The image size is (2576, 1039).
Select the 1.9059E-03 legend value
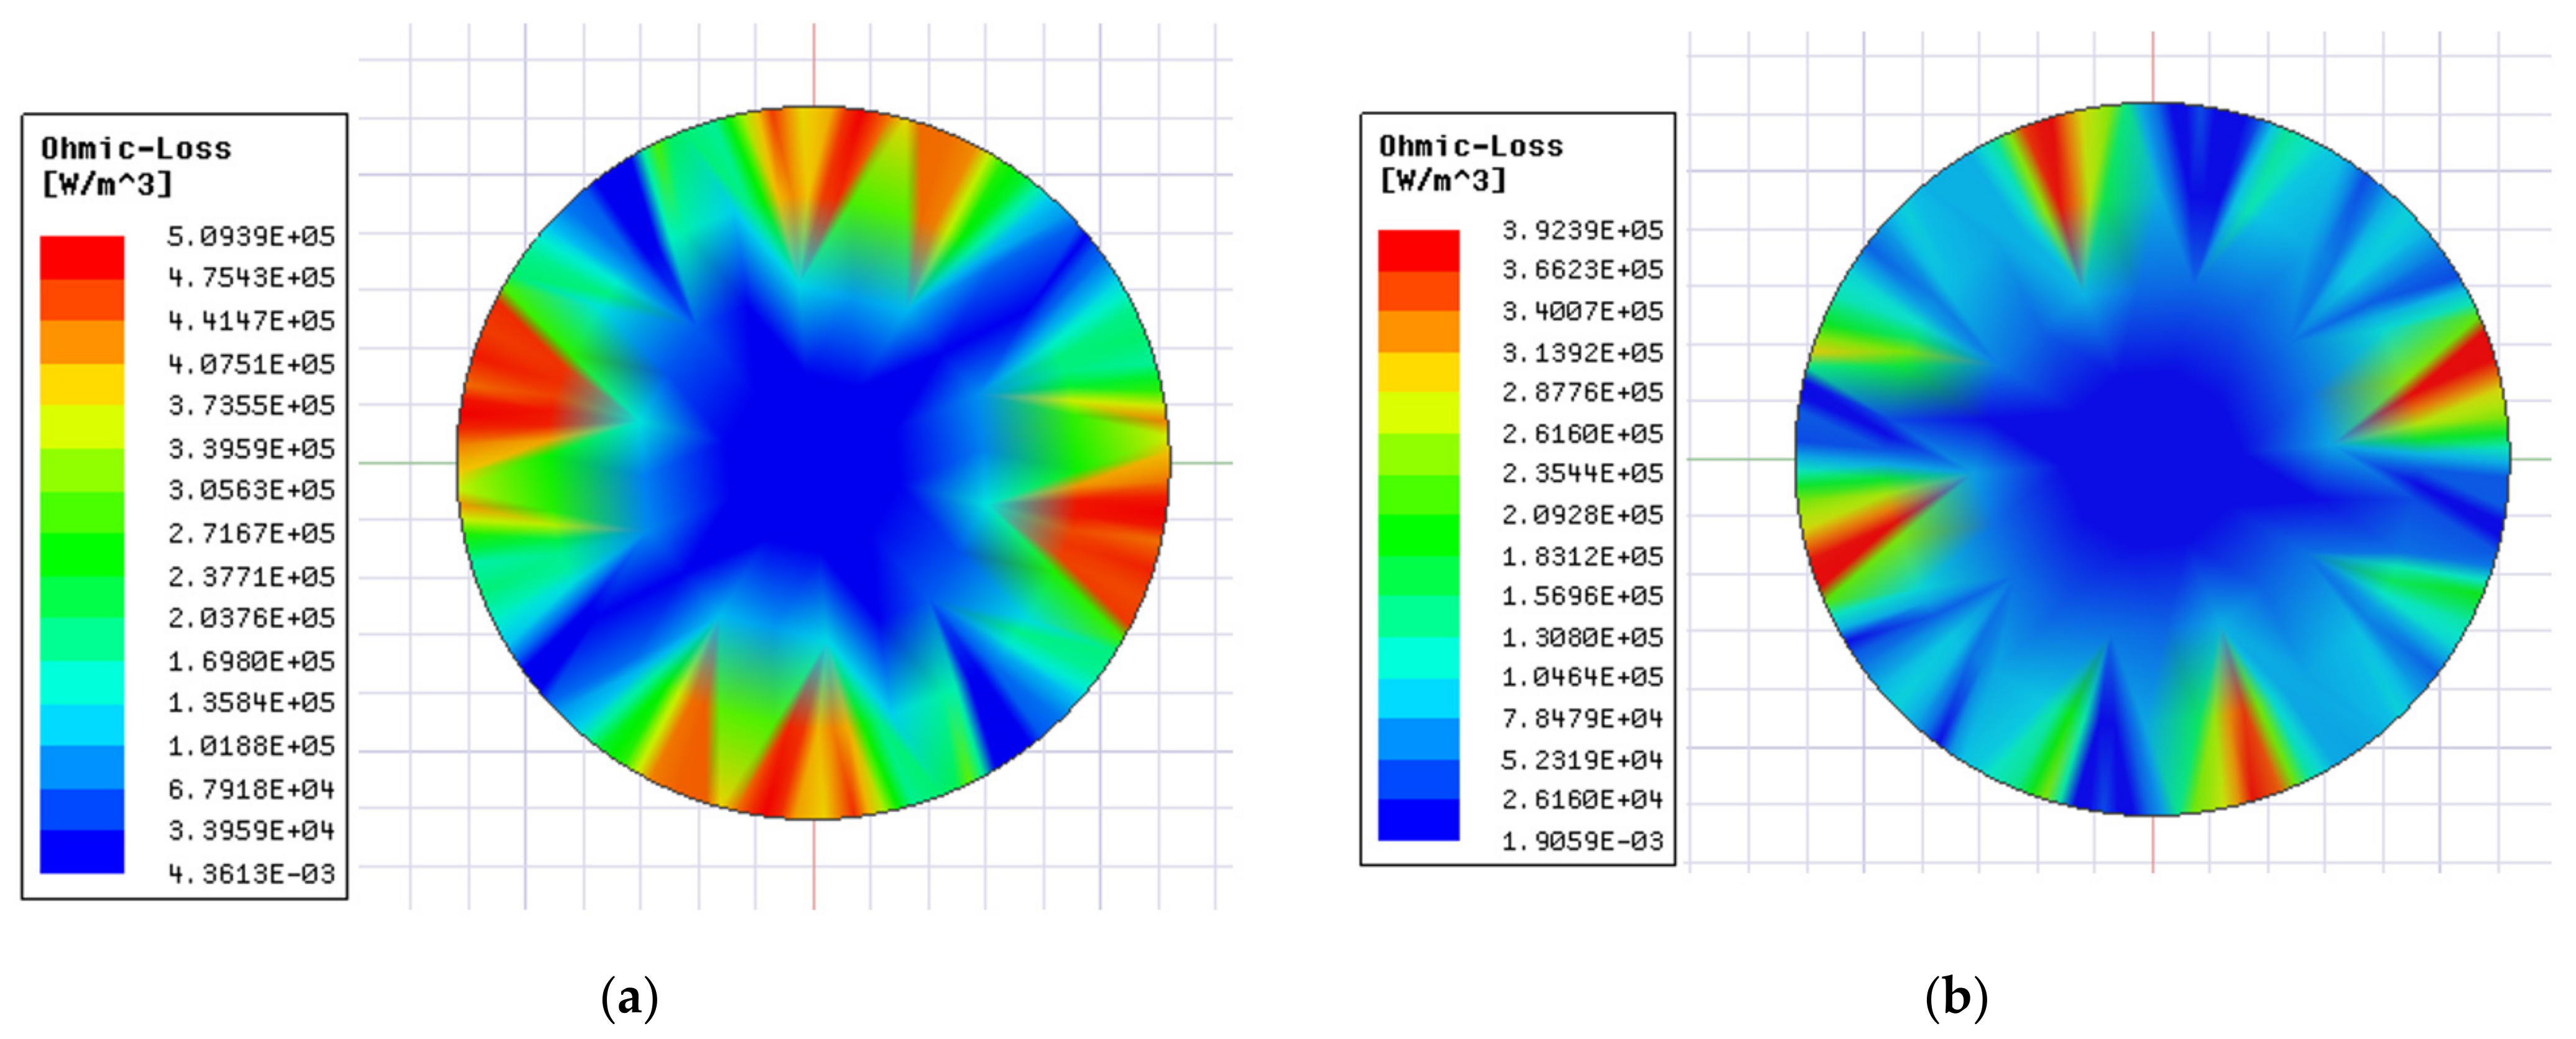[x=1582, y=841]
